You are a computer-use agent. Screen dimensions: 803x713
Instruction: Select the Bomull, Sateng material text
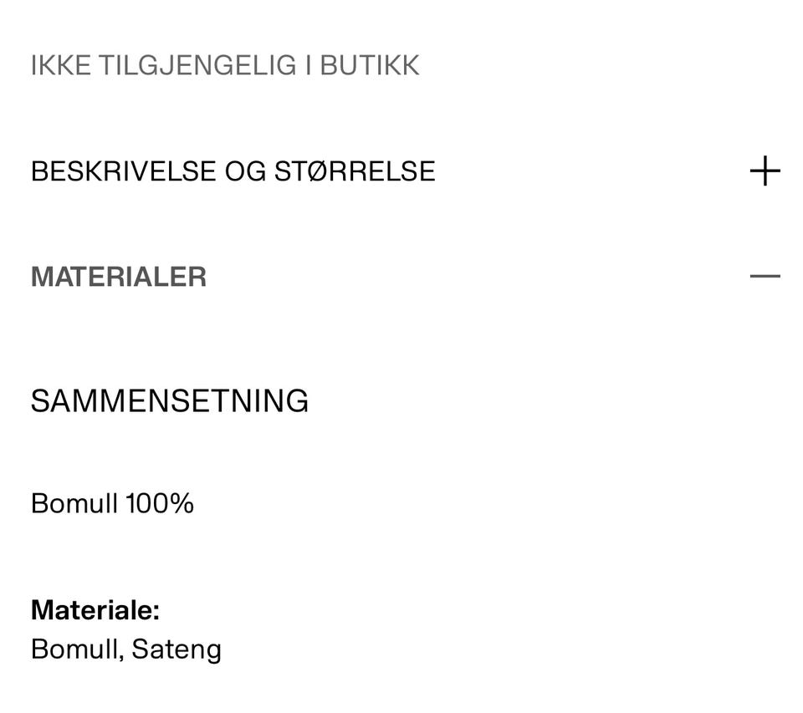pos(125,649)
